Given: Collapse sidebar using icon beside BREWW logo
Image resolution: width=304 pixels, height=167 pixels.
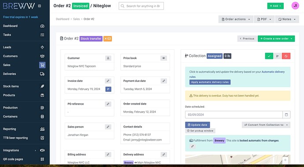Looking at the screenshot, I should [x=40, y=6].
